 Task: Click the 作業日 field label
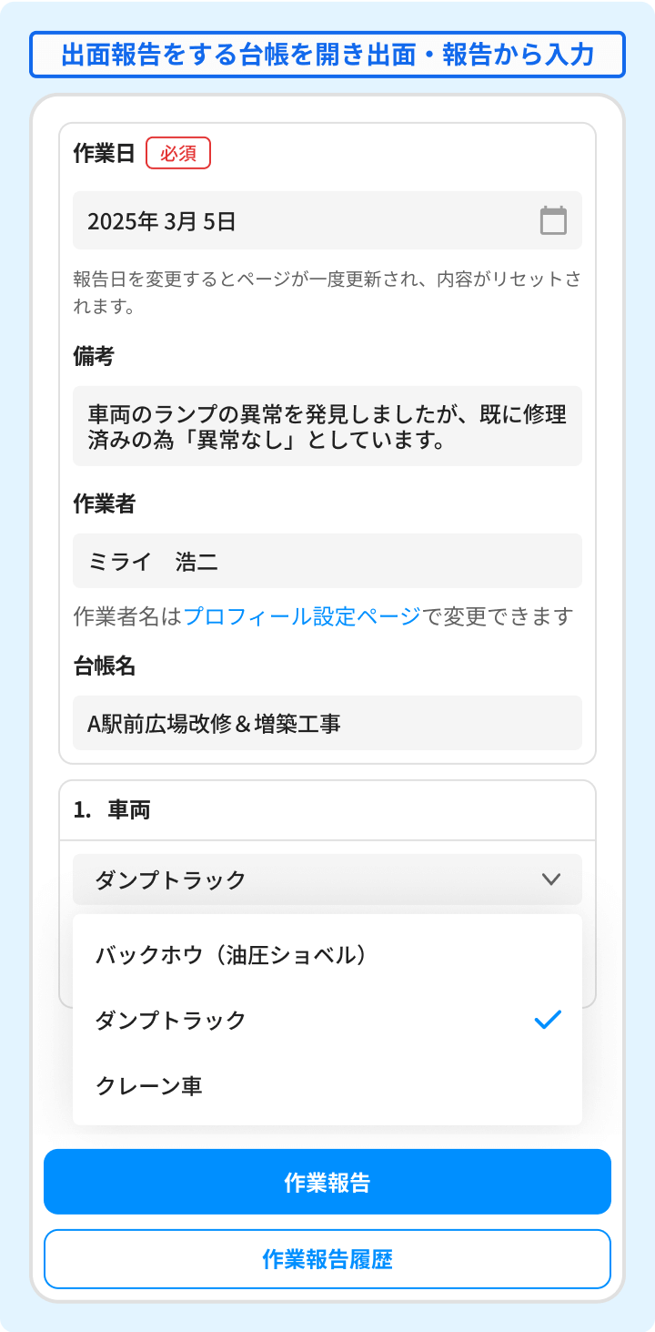pyautogui.click(x=104, y=153)
